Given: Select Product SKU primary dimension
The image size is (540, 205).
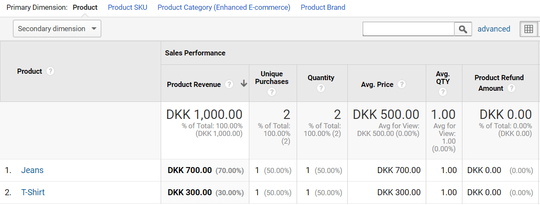Looking at the screenshot, I should click(x=127, y=7).
